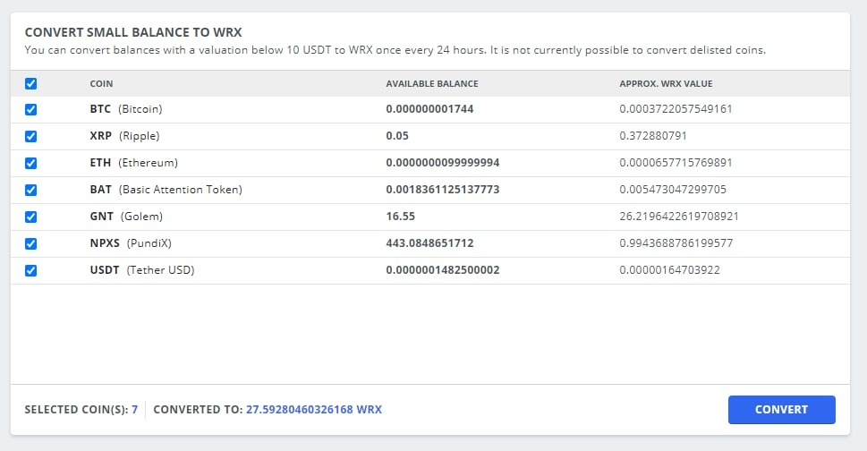Screen dimensions: 867x451
Task: Click converted total 27.59280460326168 WRX
Action: (314, 410)
